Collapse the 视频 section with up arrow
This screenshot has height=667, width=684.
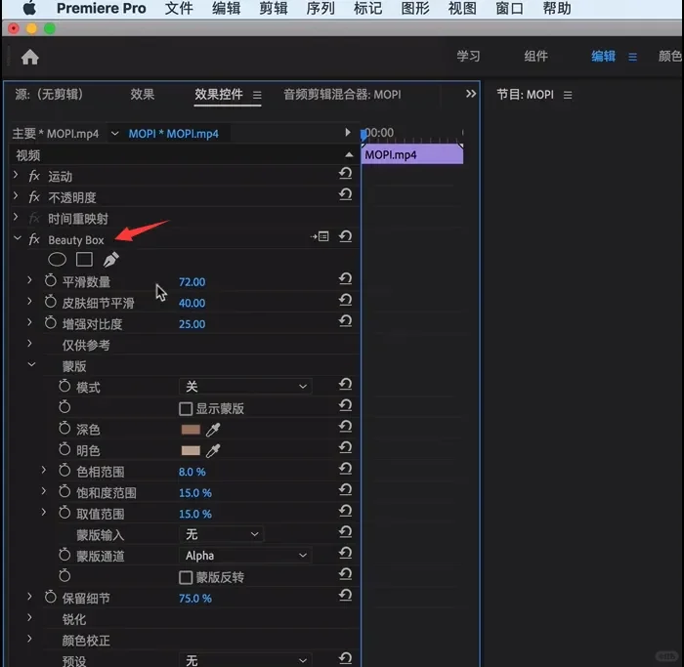click(x=349, y=154)
